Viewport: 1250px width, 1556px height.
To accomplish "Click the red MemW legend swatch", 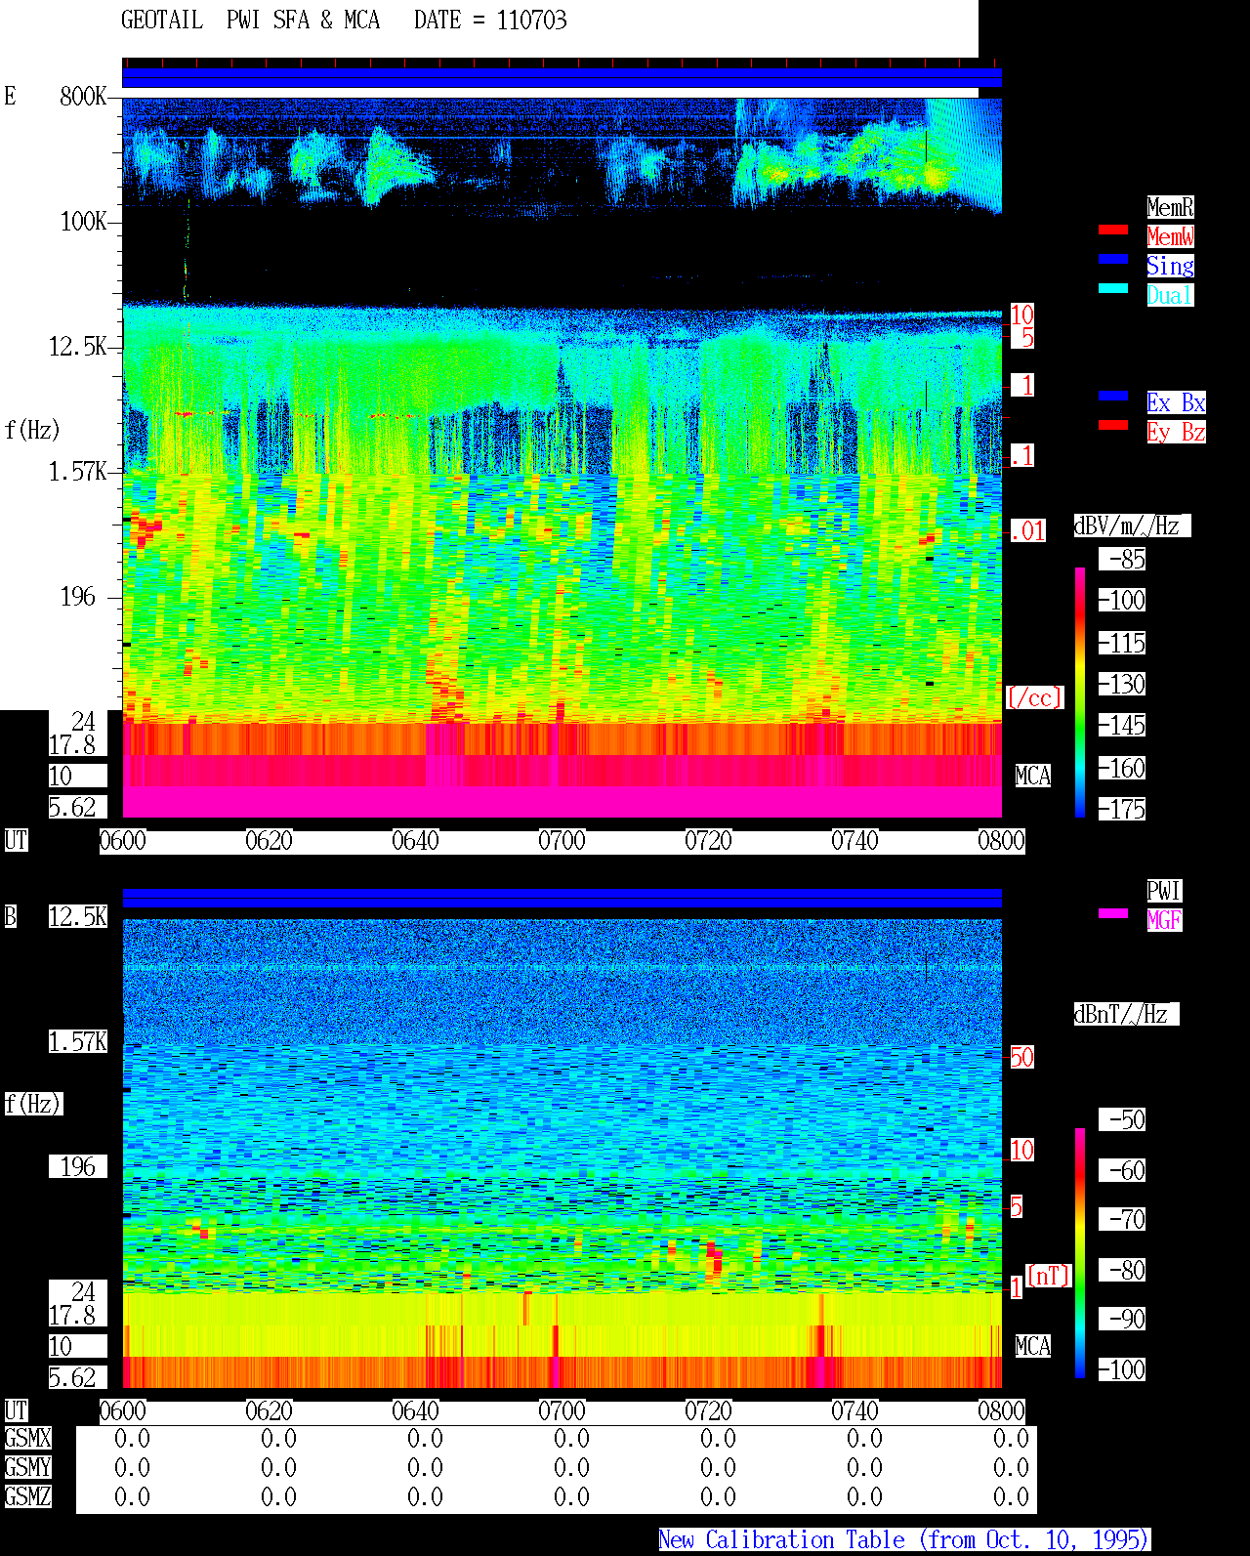I will point(1113,230).
